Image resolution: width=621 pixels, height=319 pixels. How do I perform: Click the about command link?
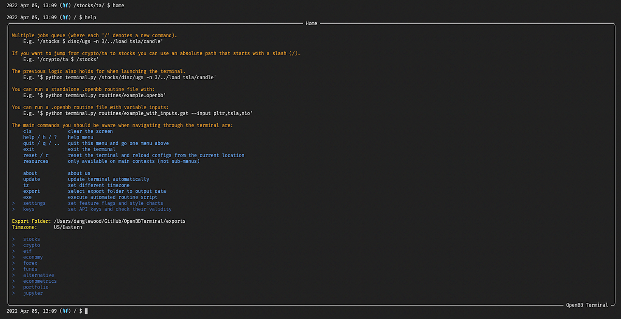coord(29,173)
